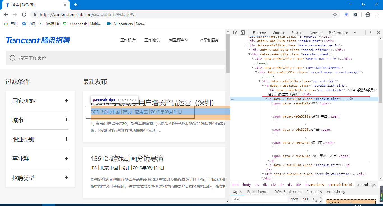Click the search magnifier icon
383x206 pixels.
click(x=13, y=58)
